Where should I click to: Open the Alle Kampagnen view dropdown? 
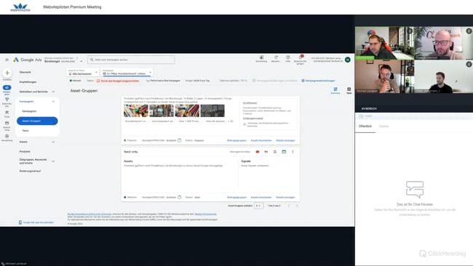pos(83,73)
